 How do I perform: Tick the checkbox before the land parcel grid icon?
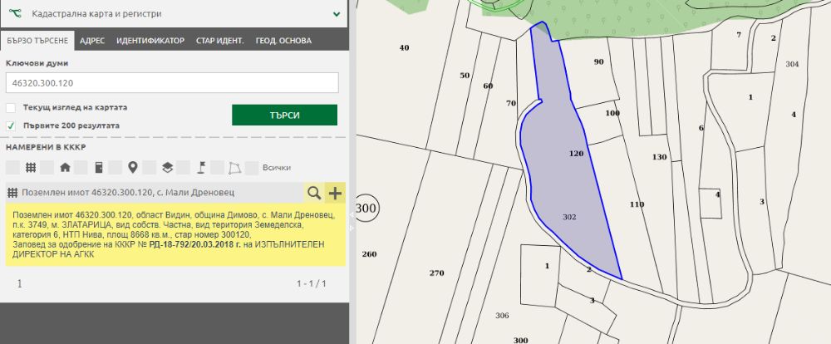(12, 168)
